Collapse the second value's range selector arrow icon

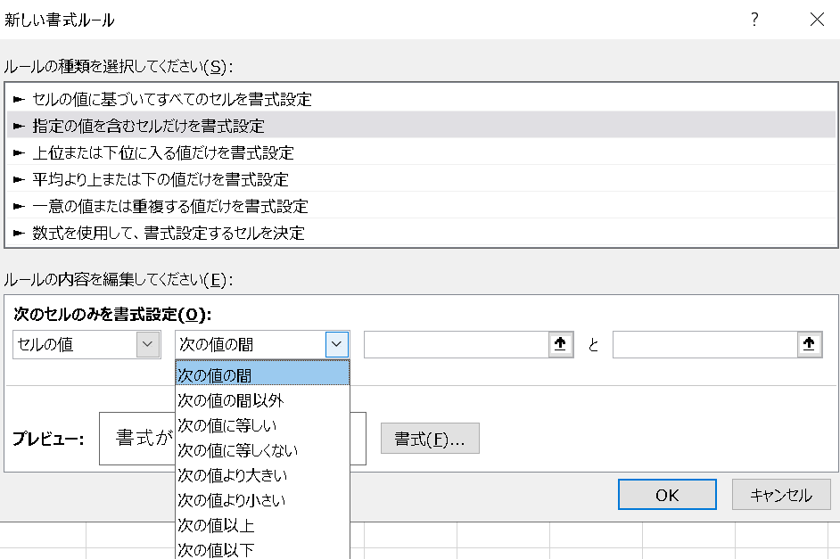[809, 344]
